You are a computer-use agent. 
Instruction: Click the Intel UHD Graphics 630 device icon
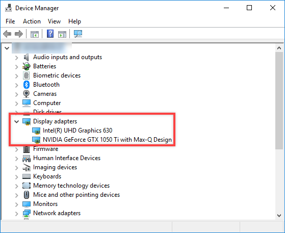[x=36, y=131]
